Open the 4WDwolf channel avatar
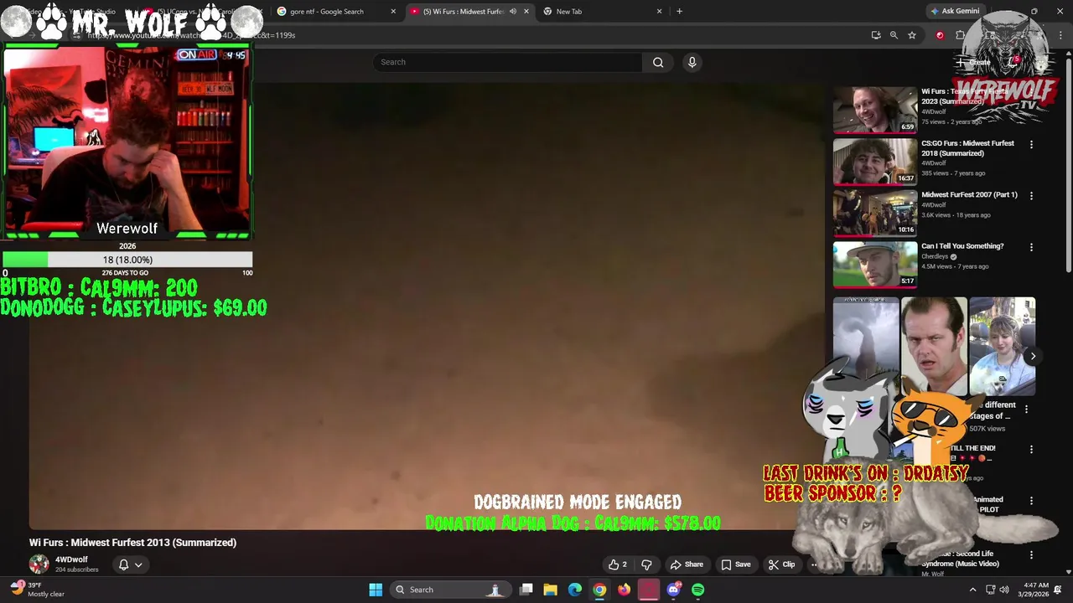The height and width of the screenshot is (603, 1073). tap(39, 564)
